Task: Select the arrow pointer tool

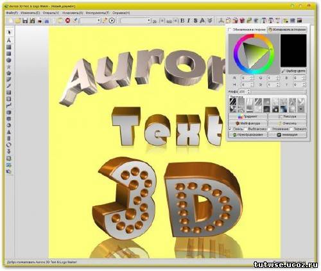Action: pos(9,33)
